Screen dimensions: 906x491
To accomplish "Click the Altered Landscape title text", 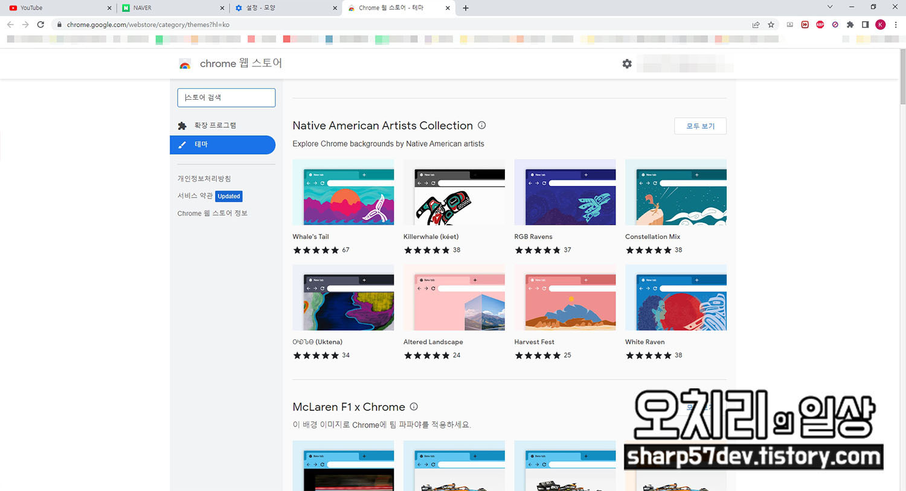I will click(433, 342).
